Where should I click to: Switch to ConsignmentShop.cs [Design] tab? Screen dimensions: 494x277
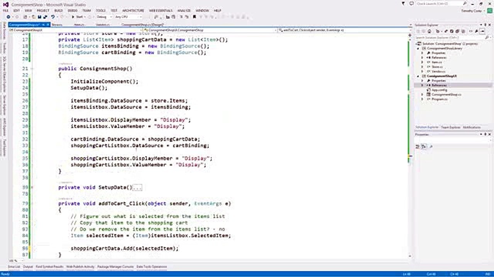[142, 25]
